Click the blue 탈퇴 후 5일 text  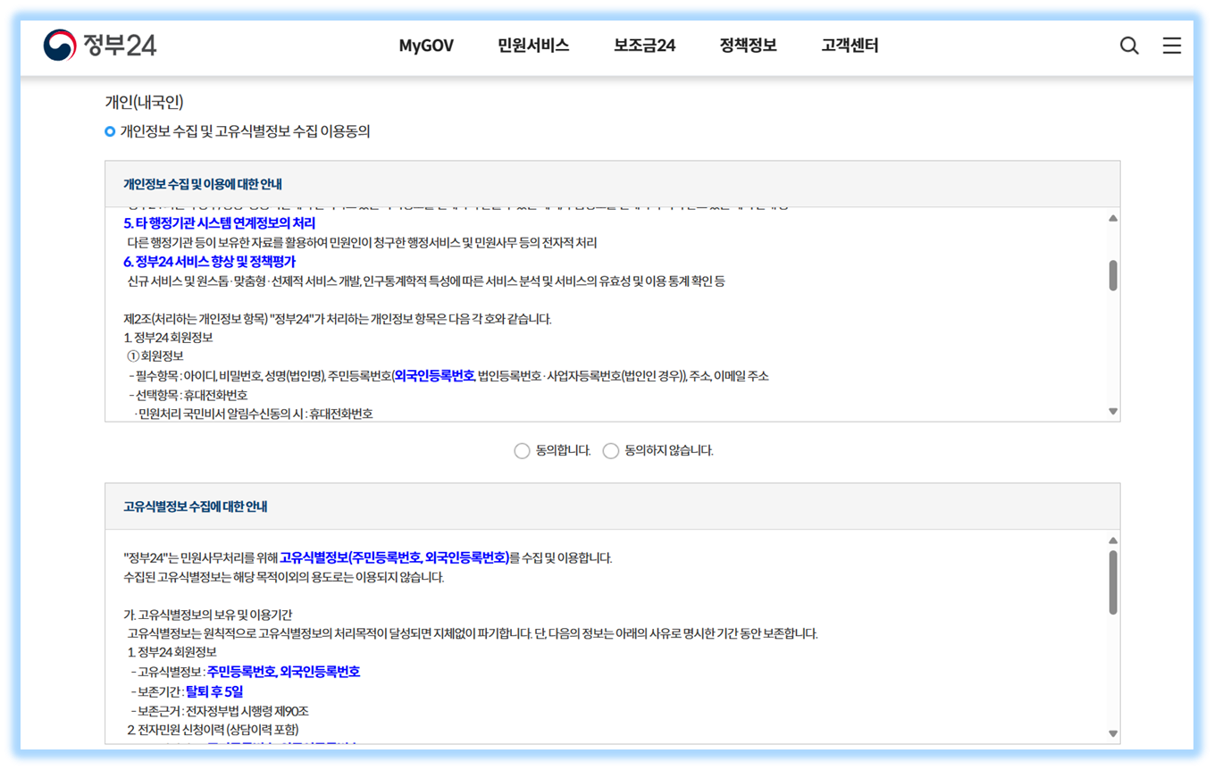[x=214, y=691]
